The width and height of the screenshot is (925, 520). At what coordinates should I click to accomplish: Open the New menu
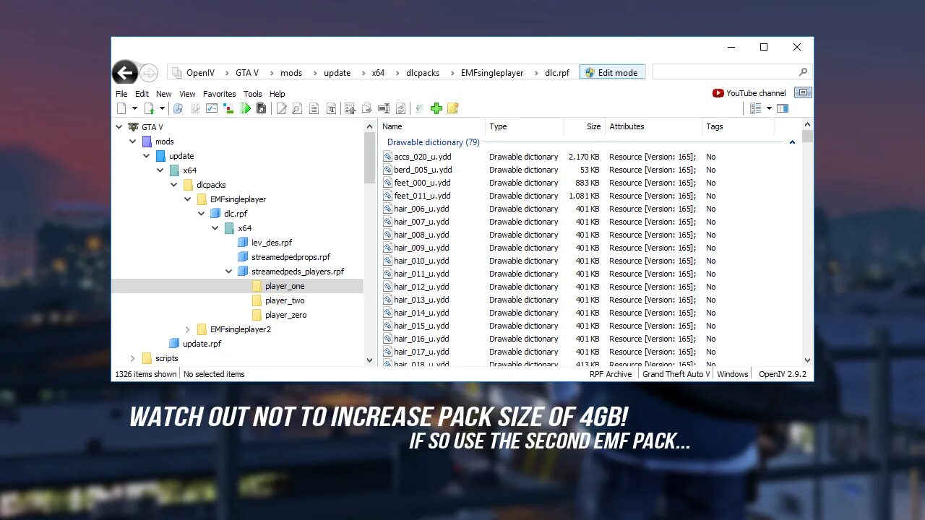pyautogui.click(x=164, y=94)
